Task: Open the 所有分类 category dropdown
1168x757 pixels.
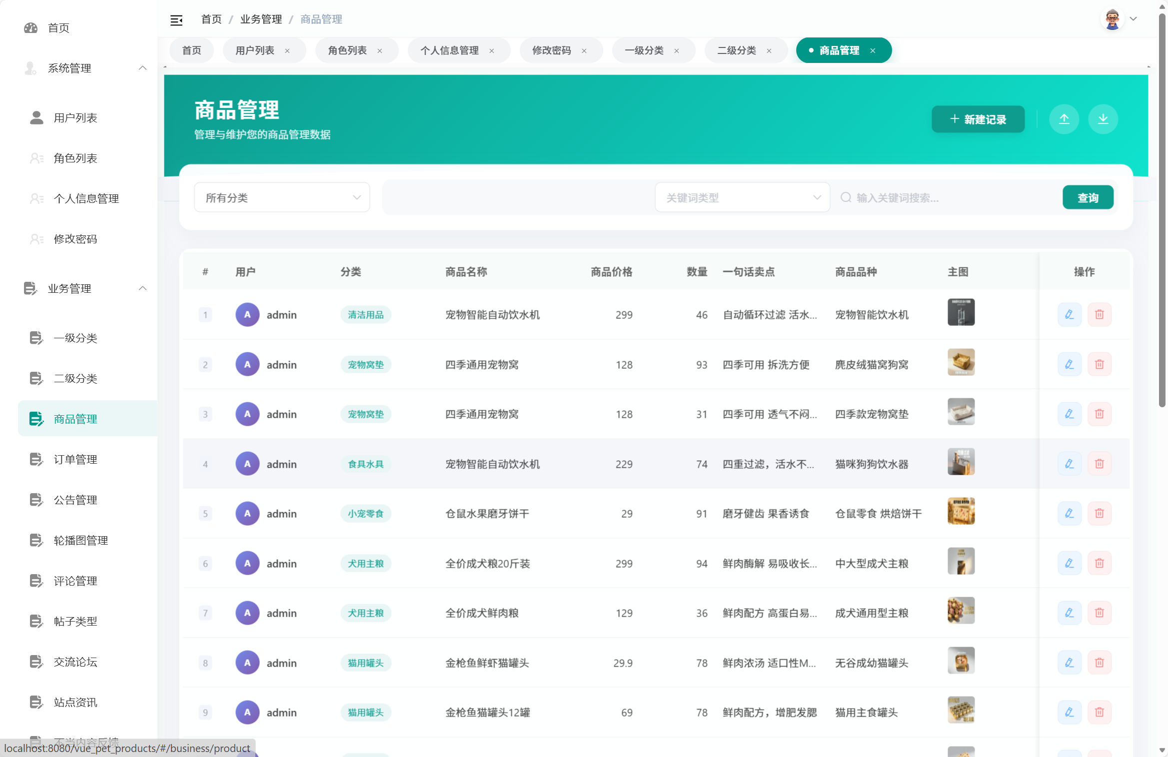Action: pos(281,197)
